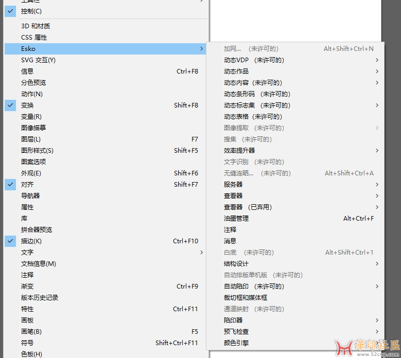Click the disabled 文字识别 entry

[x=295, y=162]
